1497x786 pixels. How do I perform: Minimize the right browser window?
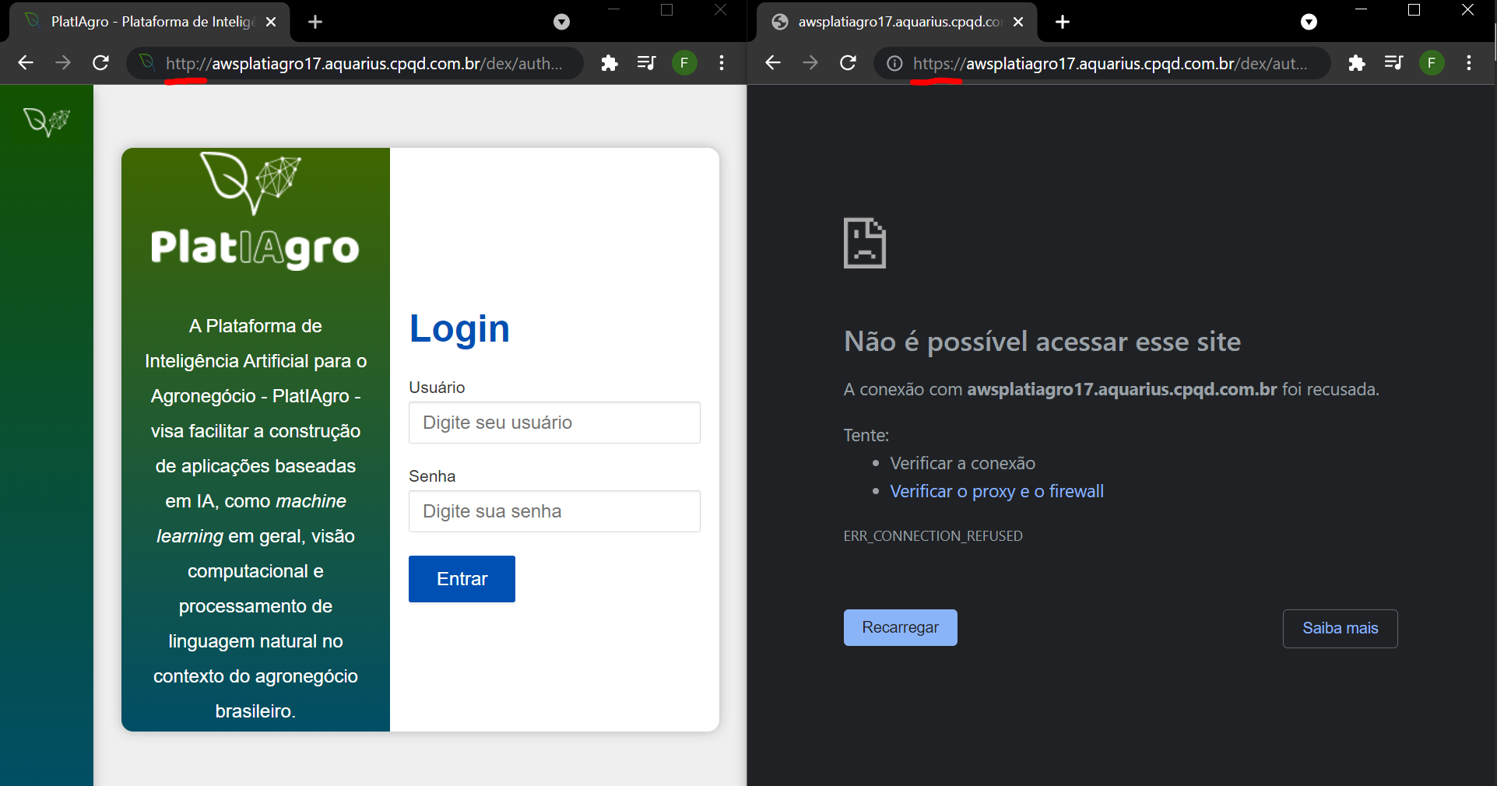(1362, 9)
